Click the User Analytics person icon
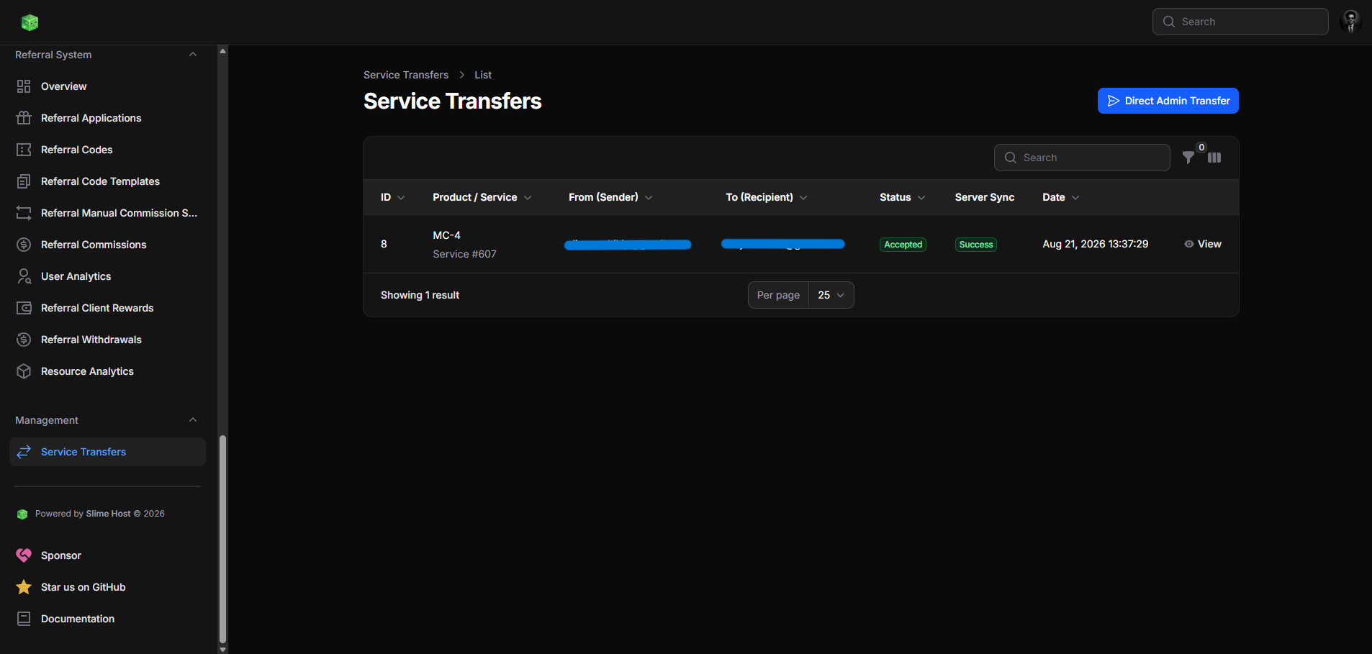 [x=24, y=276]
